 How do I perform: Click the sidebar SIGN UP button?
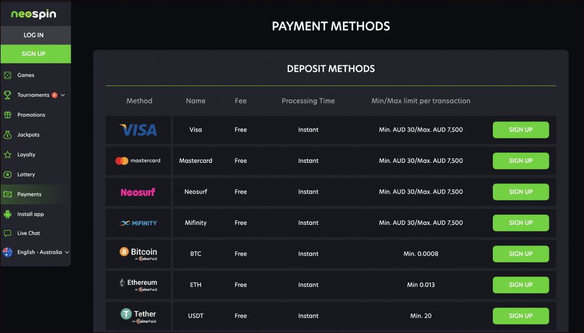coord(36,54)
